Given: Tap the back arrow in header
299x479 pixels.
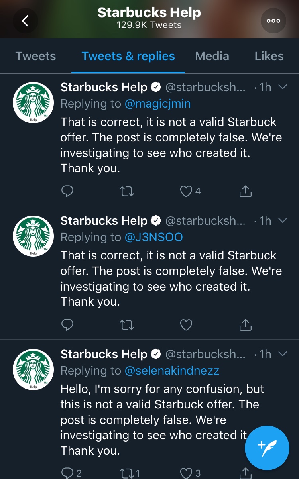Looking at the screenshot, I should point(25,21).
